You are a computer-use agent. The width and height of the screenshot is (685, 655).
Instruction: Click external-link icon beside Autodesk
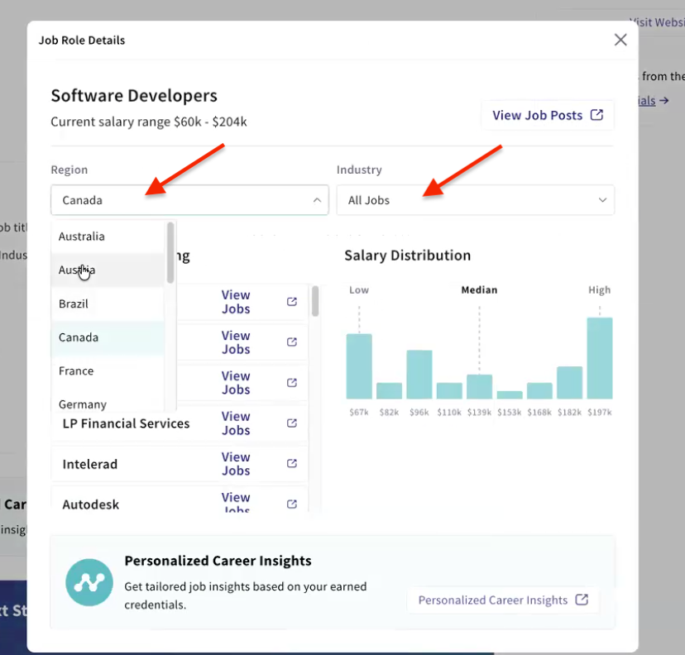[x=292, y=504]
